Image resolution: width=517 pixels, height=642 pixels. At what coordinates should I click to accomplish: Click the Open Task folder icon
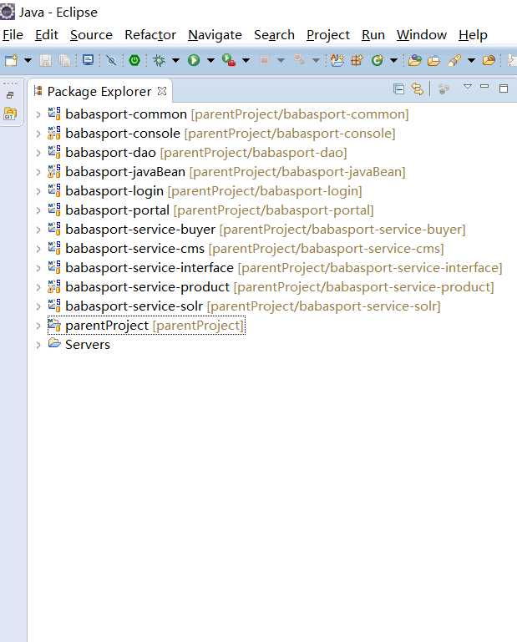433,61
